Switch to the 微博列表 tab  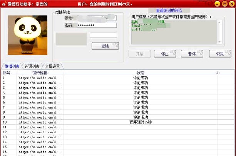pyautogui.click(x=12, y=66)
